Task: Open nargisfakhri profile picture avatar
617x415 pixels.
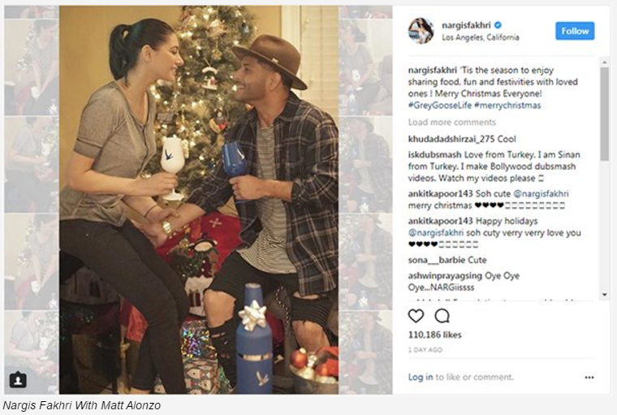Action: point(421,31)
